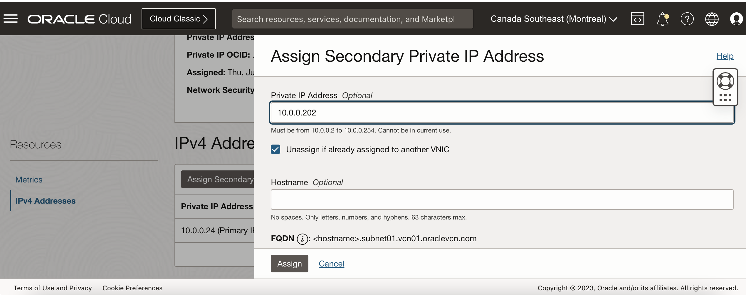Click the FQDN info icon
746x295 pixels.
click(x=302, y=239)
